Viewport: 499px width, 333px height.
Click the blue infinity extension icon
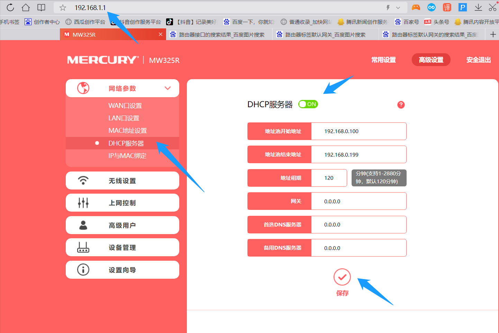tap(432, 7)
